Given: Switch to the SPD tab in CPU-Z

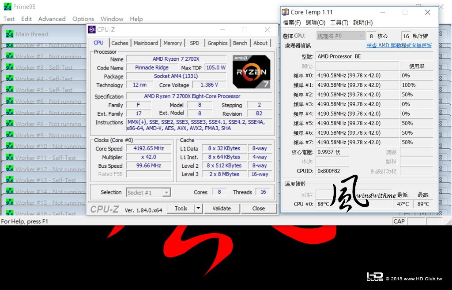Looking at the screenshot, I should point(194,43).
